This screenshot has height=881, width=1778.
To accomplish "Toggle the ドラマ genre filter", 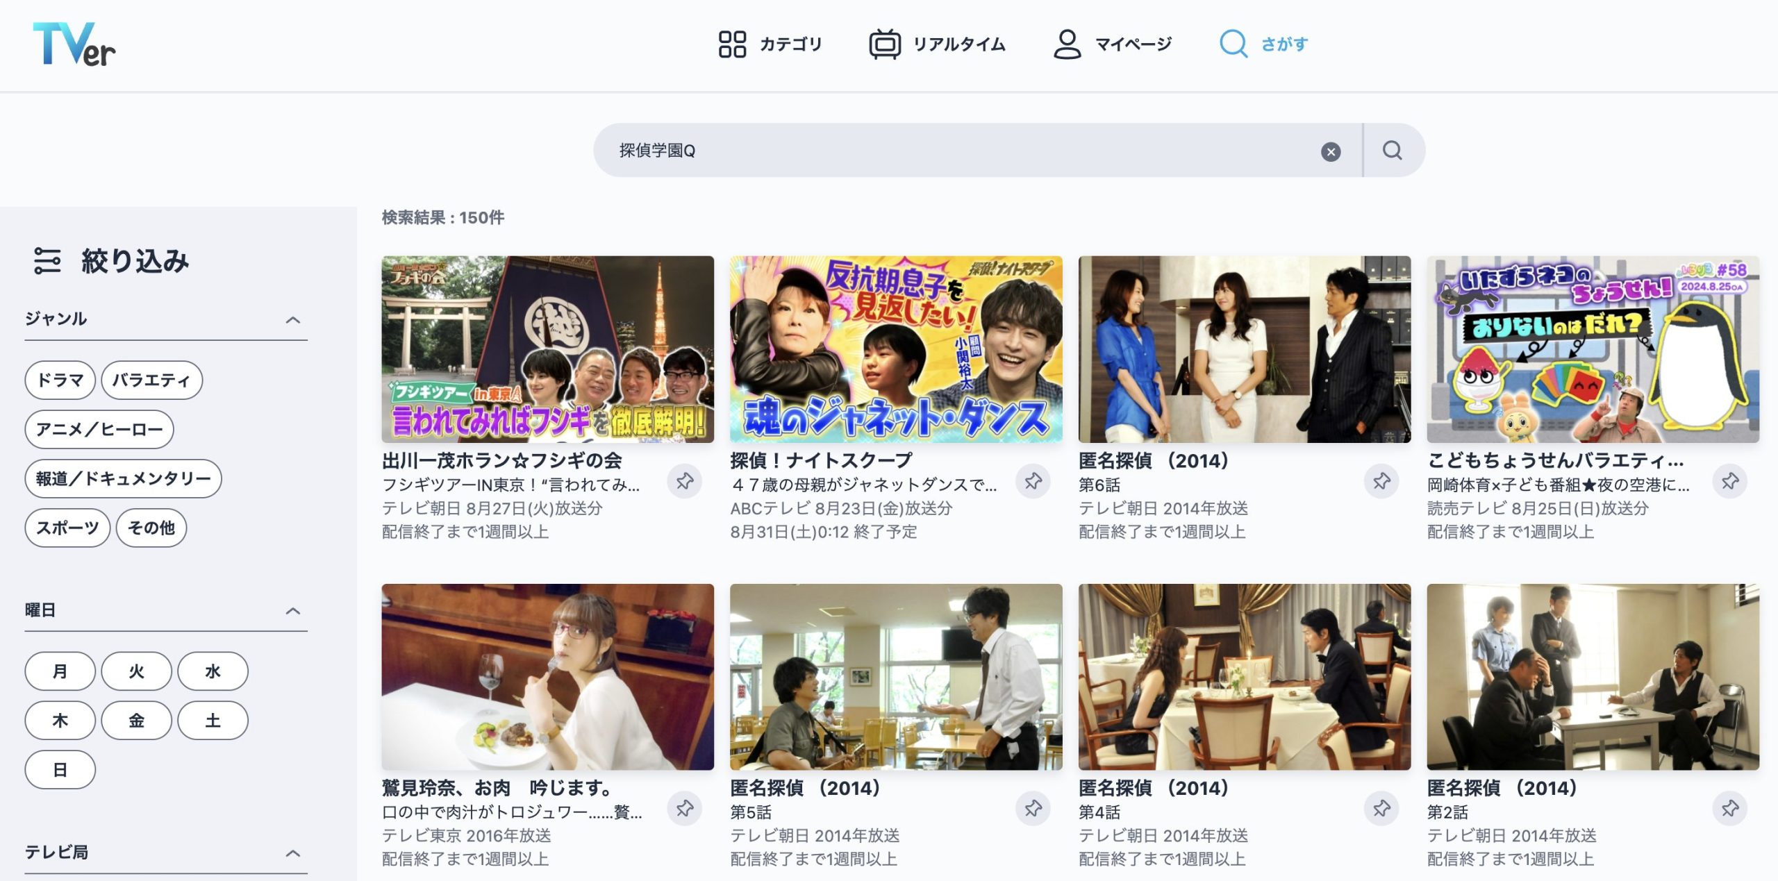I will (60, 380).
